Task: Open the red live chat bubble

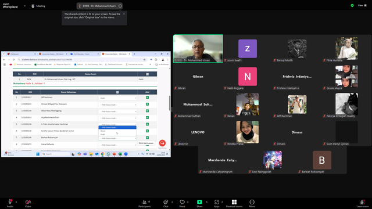Action: [162, 143]
